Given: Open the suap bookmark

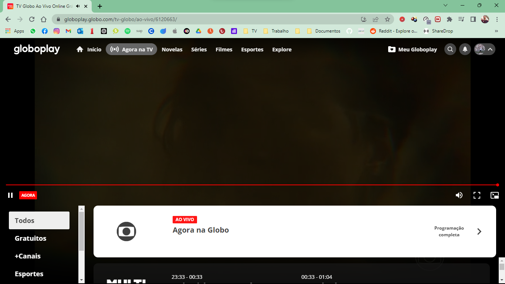Looking at the screenshot, I should pyautogui.click(x=139, y=31).
